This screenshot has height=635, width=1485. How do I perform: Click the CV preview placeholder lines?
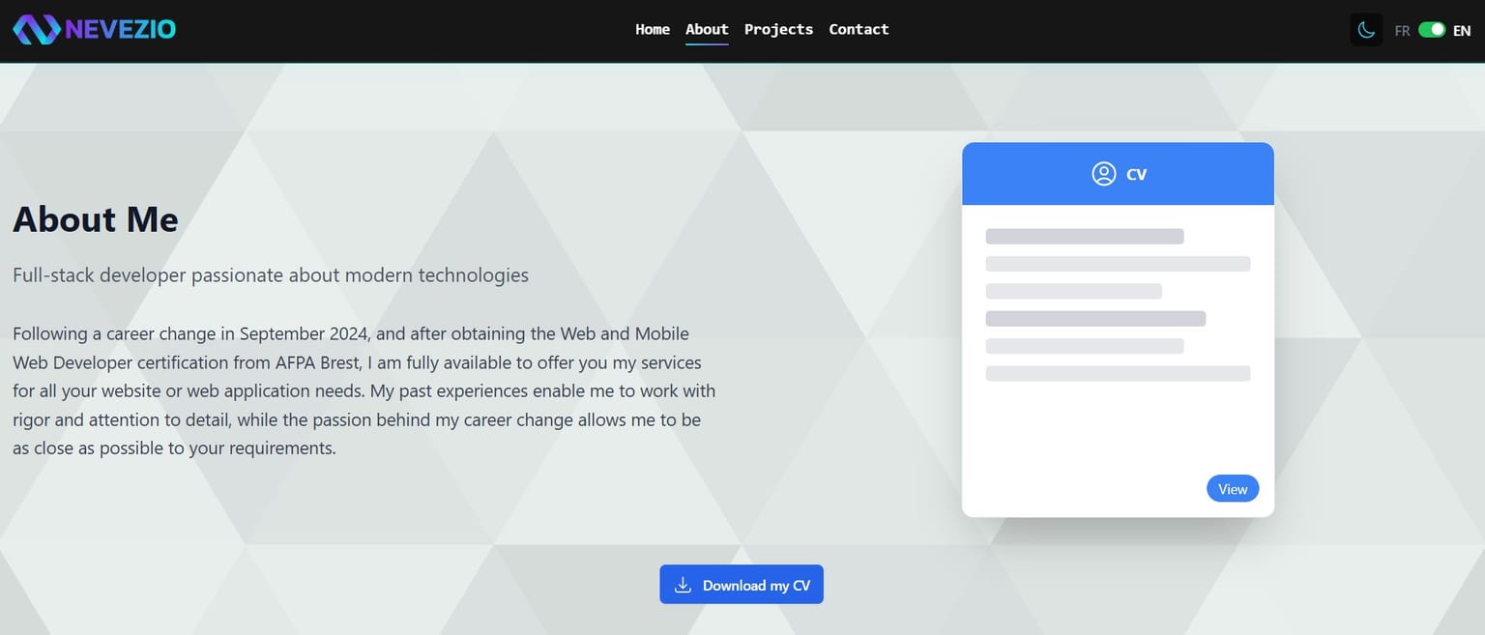1117,304
